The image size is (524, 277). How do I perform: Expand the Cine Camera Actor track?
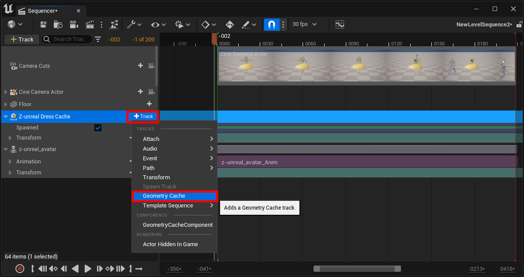(x=5, y=92)
